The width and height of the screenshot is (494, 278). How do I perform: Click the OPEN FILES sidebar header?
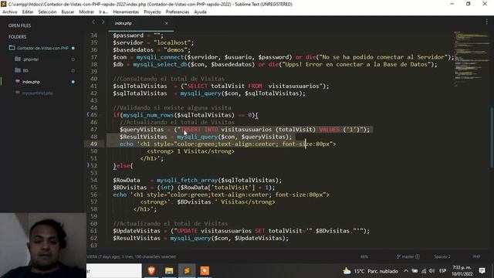pos(19,25)
